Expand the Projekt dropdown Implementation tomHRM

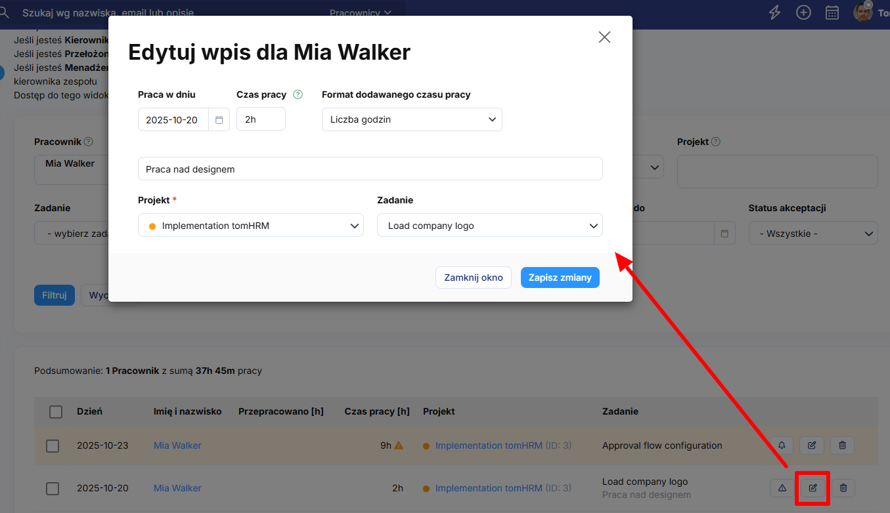[x=250, y=226]
